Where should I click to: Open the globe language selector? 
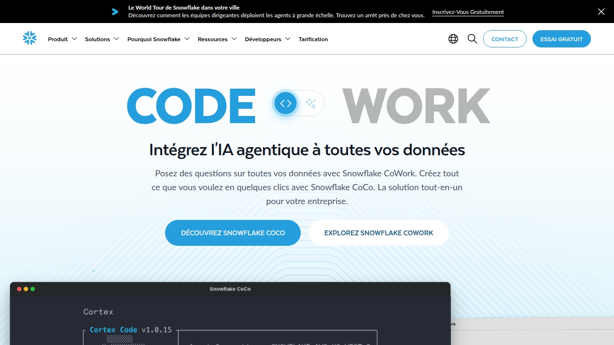coord(453,39)
